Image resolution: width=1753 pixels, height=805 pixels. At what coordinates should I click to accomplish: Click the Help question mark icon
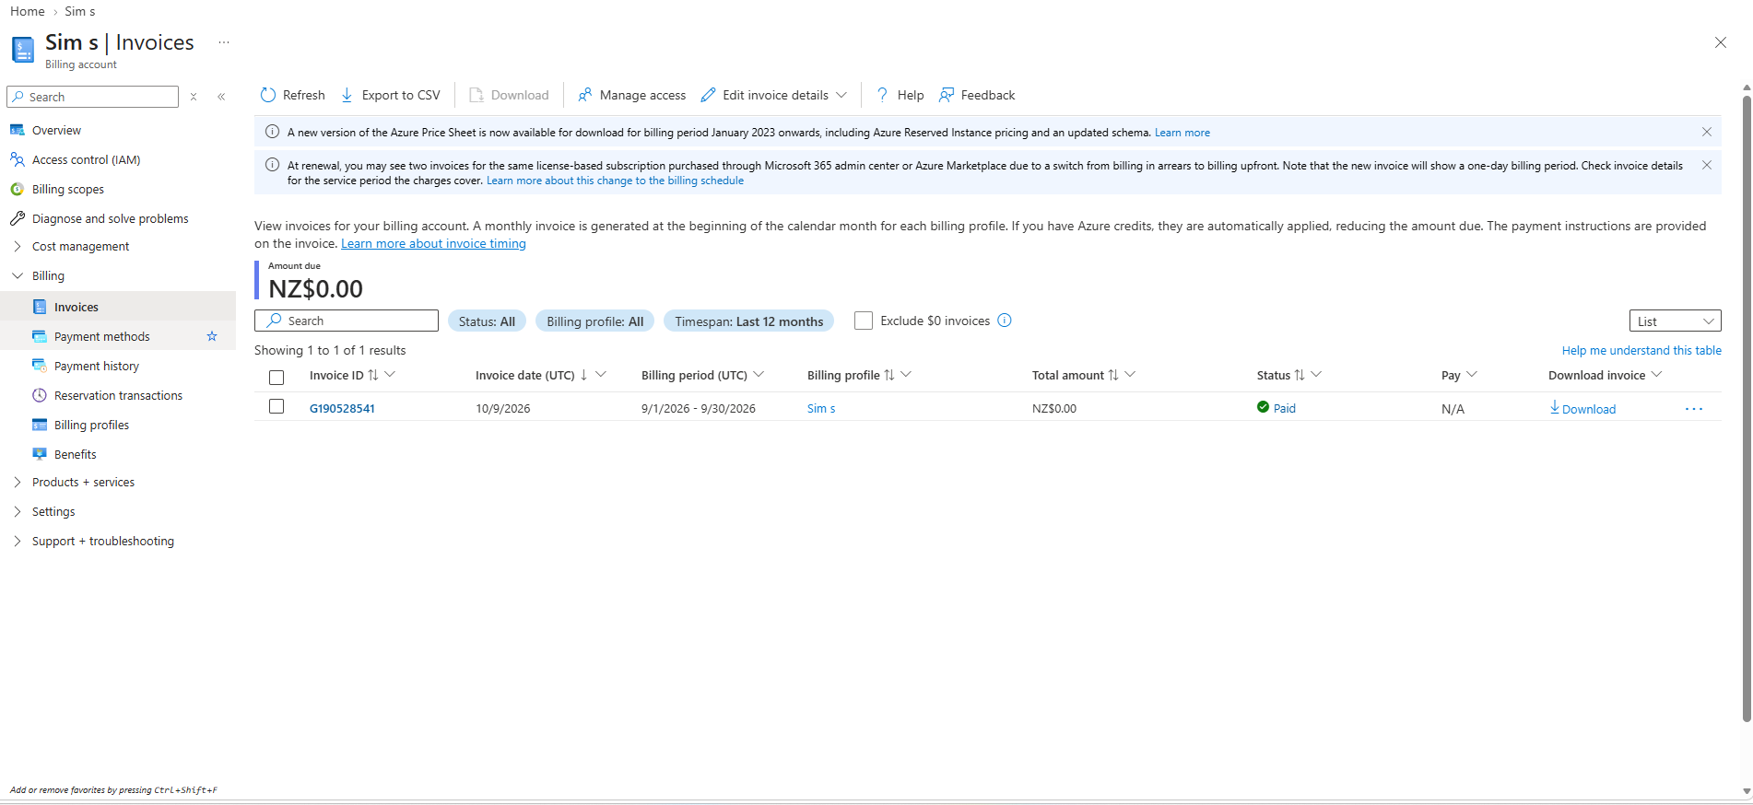[x=882, y=95]
